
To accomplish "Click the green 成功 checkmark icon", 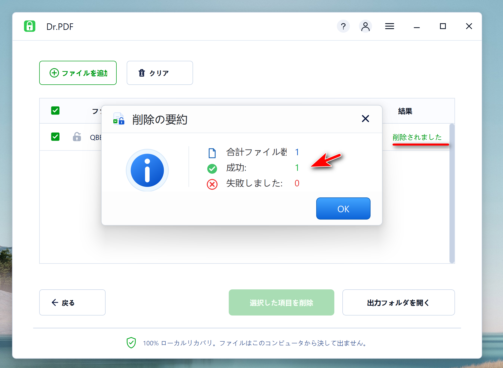I will 212,169.
